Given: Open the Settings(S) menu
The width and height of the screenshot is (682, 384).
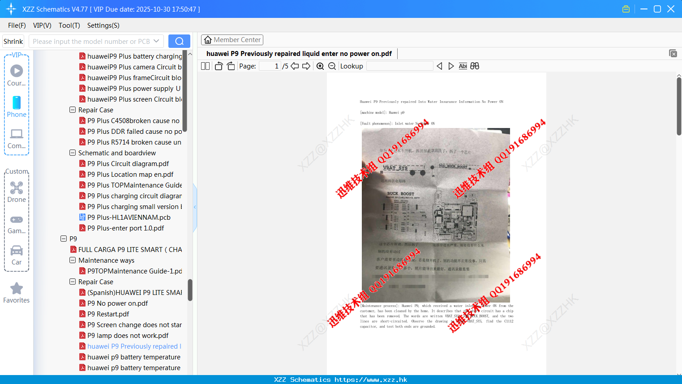Looking at the screenshot, I should pyautogui.click(x=103, y=26).
